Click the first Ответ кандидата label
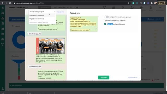 [35, 34]
